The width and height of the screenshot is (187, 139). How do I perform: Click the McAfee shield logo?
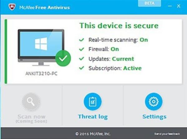pos(12,7)
